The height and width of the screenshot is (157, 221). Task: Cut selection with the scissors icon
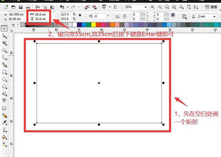tap(38, 7)
